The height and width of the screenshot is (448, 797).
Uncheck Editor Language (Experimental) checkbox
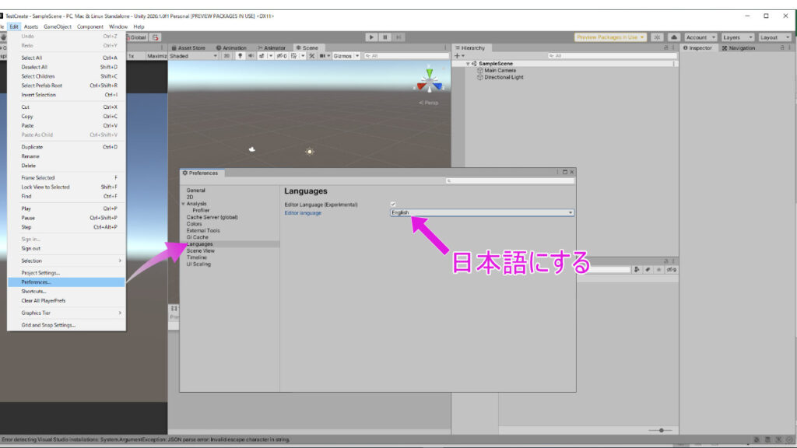[x=393, y=205]
